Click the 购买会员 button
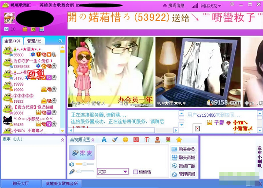The width and height of the screenshot is (263, 188). tap(184, 149)
